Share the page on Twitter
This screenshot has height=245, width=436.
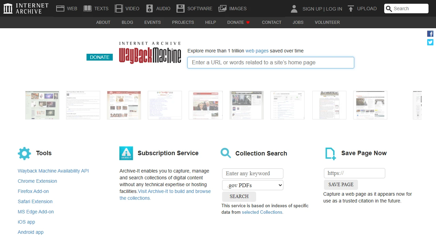tap(430, 42)
